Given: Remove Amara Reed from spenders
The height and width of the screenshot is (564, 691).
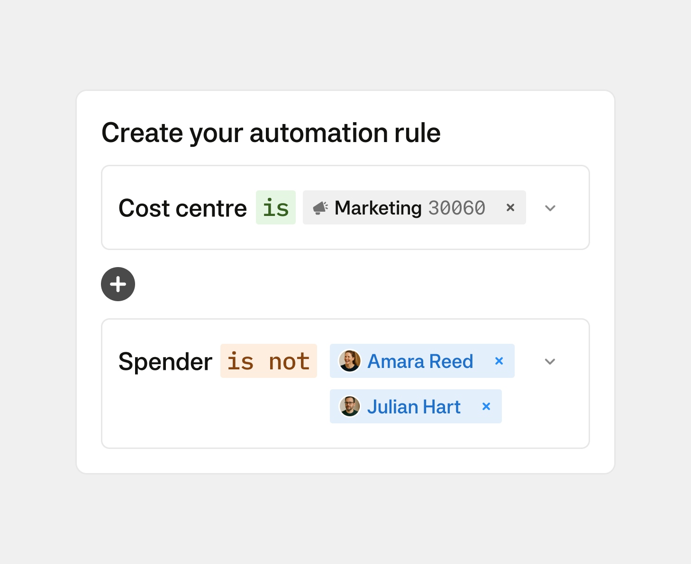Looking at the screenshot, I should (x=499, y=361).
